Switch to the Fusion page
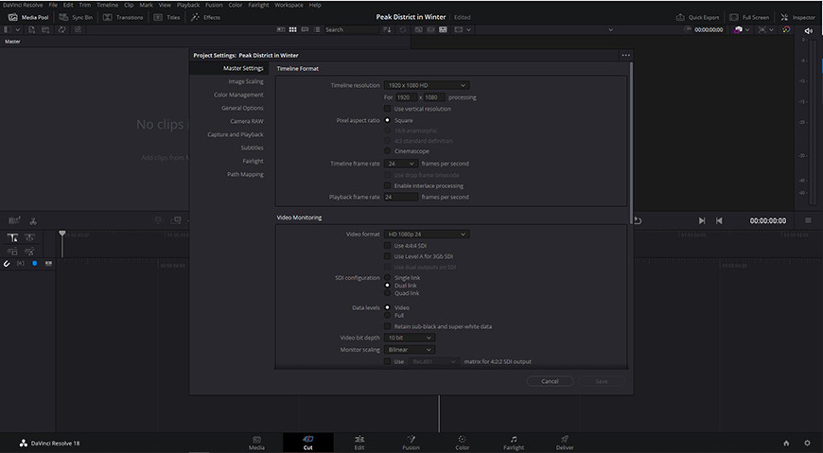This screenshot has width=823, height=453. (x=411, y=443)
